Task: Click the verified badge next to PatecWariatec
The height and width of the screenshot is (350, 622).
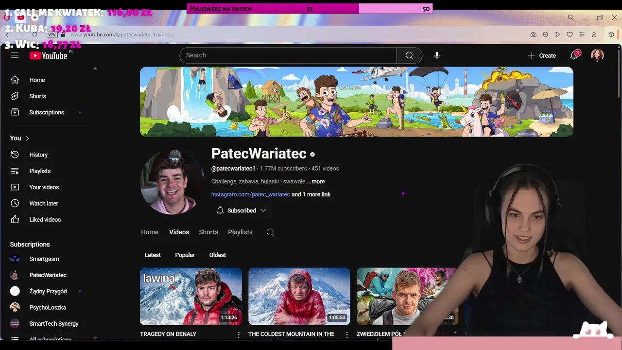Action: pyautogui.click(x=312, y=155)
